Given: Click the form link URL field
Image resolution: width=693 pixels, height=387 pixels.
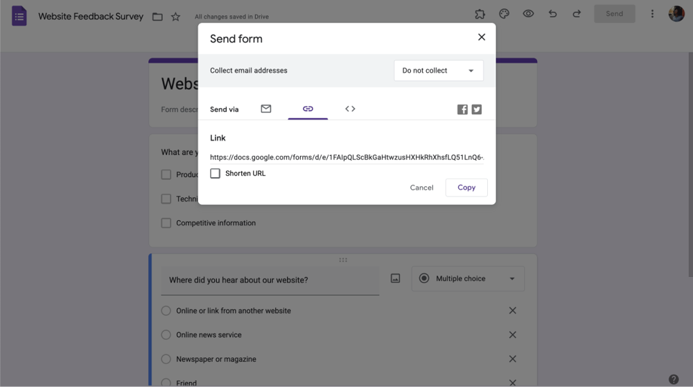Looking at the screenshot, I should pyautogui.click(x=346, y=157).
